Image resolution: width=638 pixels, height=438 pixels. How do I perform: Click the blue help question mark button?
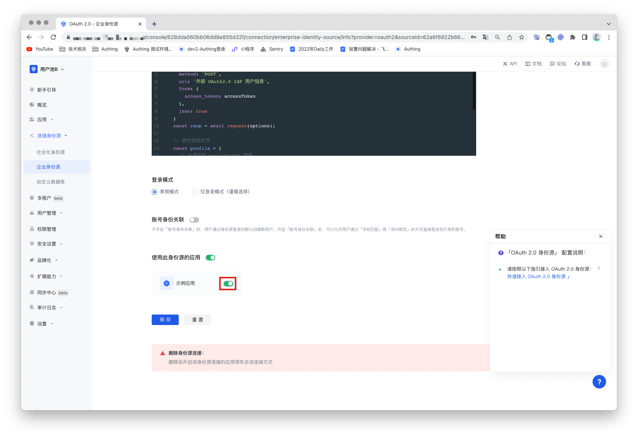click(x=599, y=382)
